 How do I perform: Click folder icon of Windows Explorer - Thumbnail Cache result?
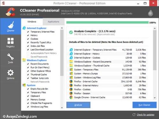[71, 66]
